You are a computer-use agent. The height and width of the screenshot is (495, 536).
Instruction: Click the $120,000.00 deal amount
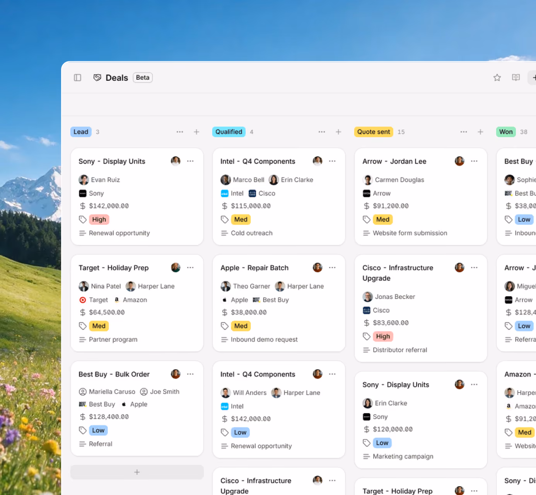(393, 429)
